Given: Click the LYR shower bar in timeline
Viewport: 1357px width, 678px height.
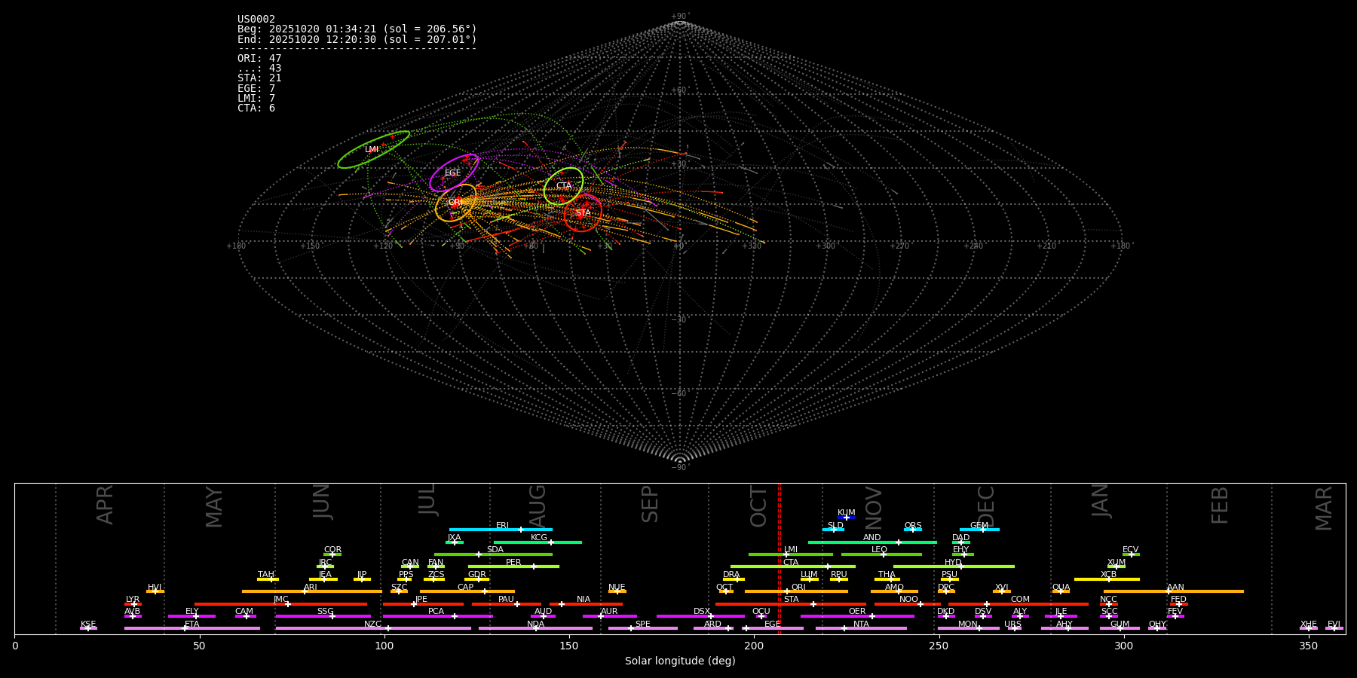Looking at the screenshot, I should coord(133,603).
